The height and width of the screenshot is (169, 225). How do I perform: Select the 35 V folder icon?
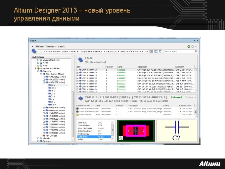(x=50, y=96)
